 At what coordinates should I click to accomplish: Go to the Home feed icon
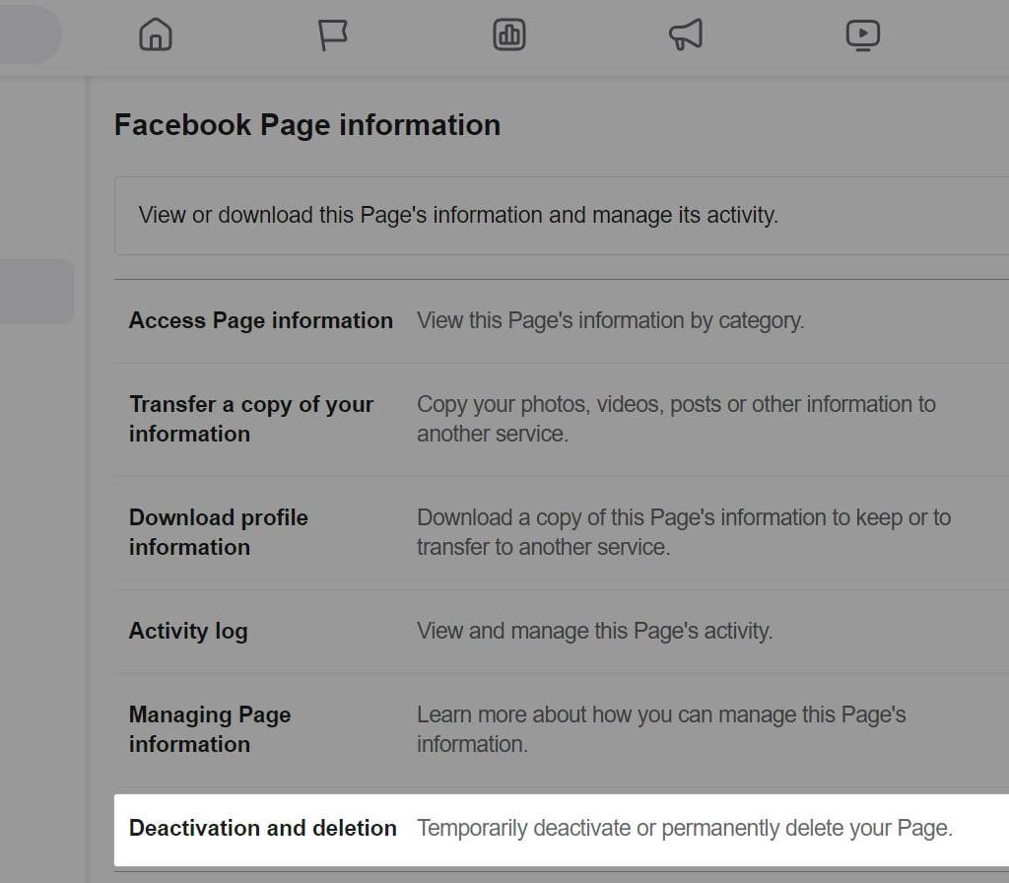pyautogui.click(x=156, y=35)
